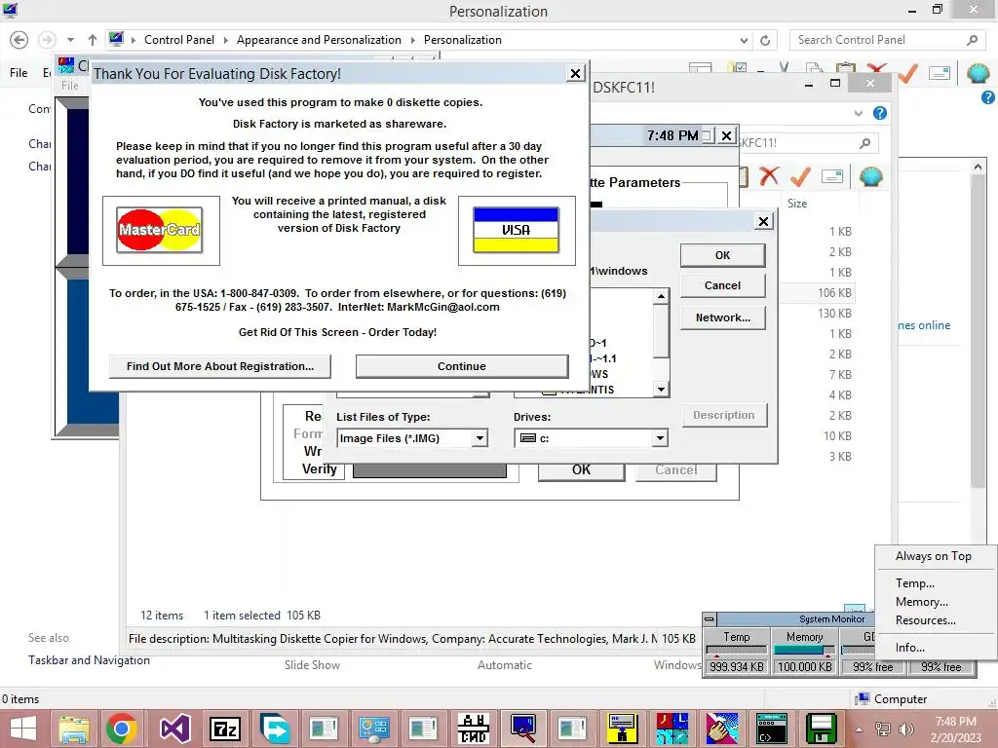This screenshot has height=748, width=998.
Task: Open the System Monitor control menu box
Action: tap(710, 618)
